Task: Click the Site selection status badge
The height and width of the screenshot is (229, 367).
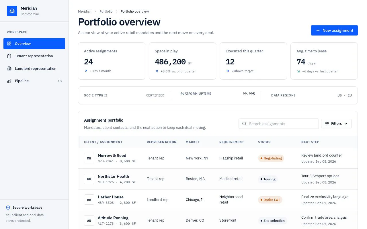Action: point(273,221)
